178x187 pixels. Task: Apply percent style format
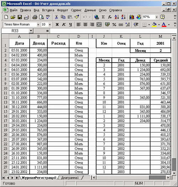tap(114, 25)
